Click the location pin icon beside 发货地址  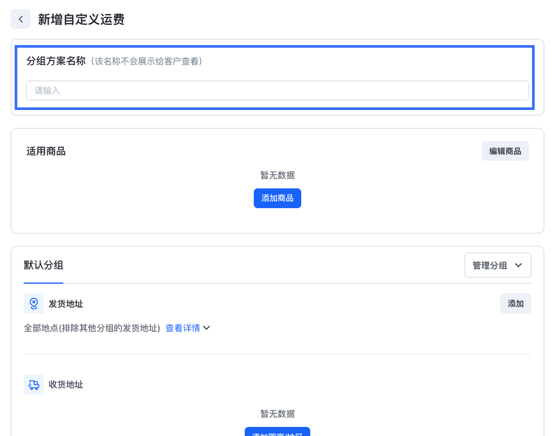(x=34, y=304)
